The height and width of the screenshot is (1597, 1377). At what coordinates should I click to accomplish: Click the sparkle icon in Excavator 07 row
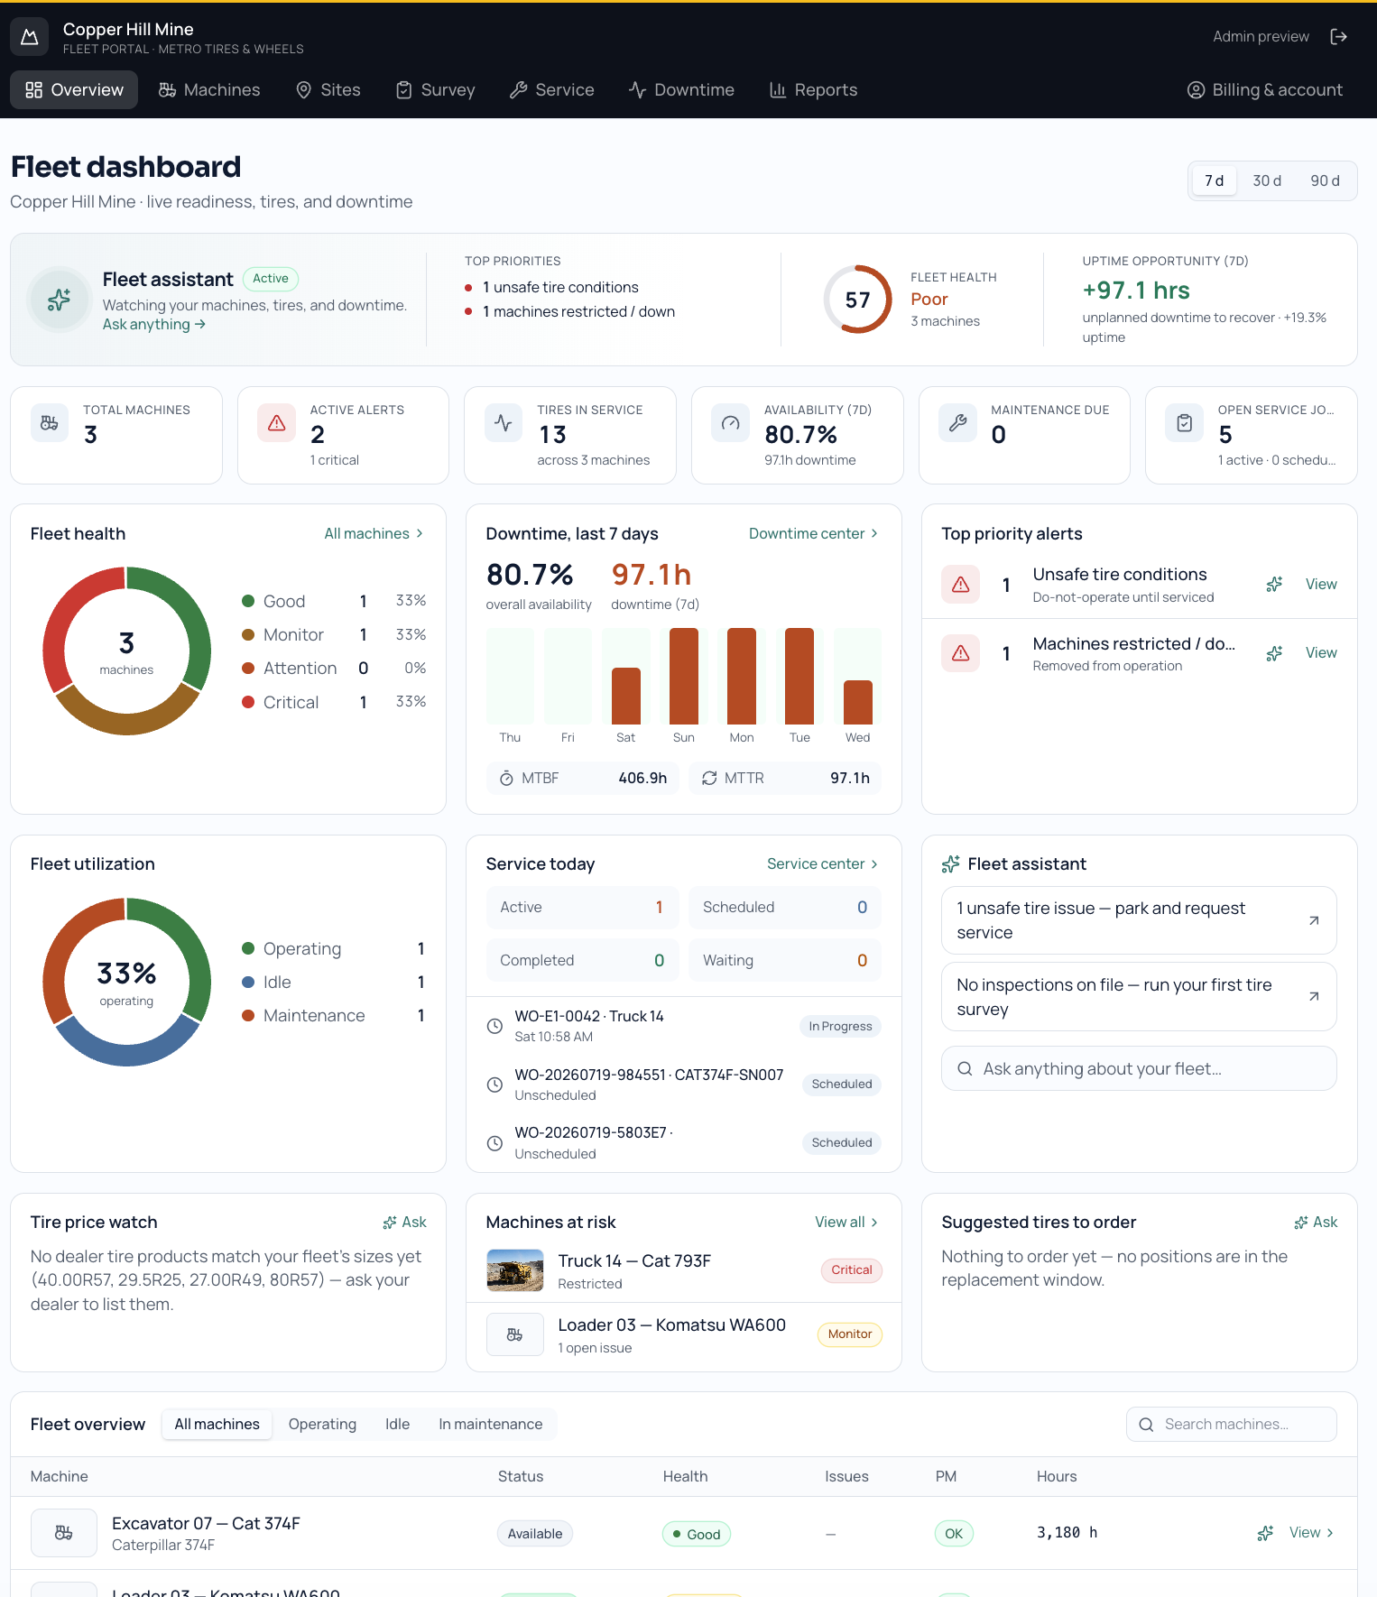(x=1265, y=1533)
